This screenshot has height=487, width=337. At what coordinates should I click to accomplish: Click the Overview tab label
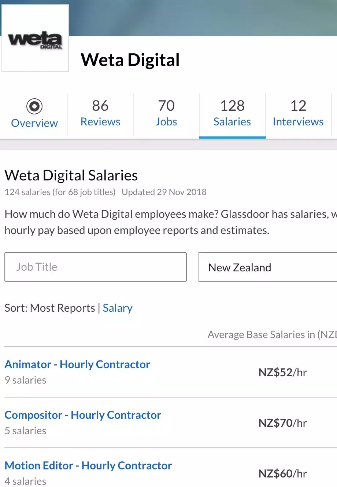tap(34, 123)
